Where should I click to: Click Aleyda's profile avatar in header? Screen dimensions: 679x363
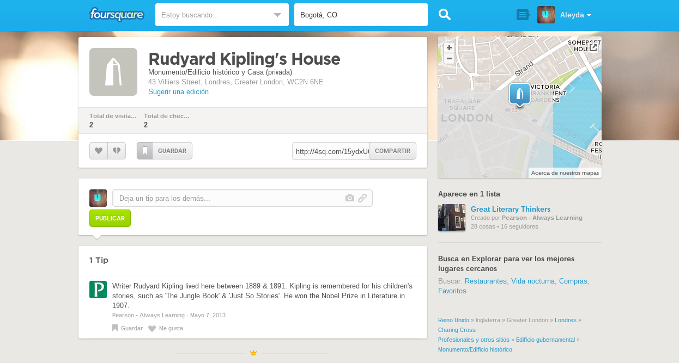546,15
